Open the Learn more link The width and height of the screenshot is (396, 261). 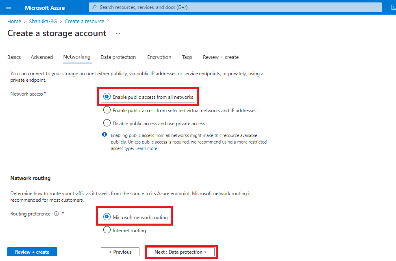point(146,148)
